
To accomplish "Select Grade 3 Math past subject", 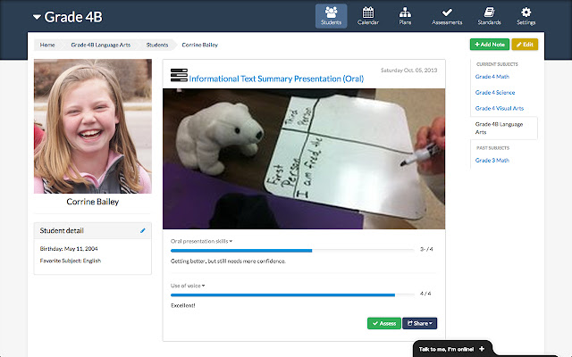I will pyautogui.click(x=491, y=161).
